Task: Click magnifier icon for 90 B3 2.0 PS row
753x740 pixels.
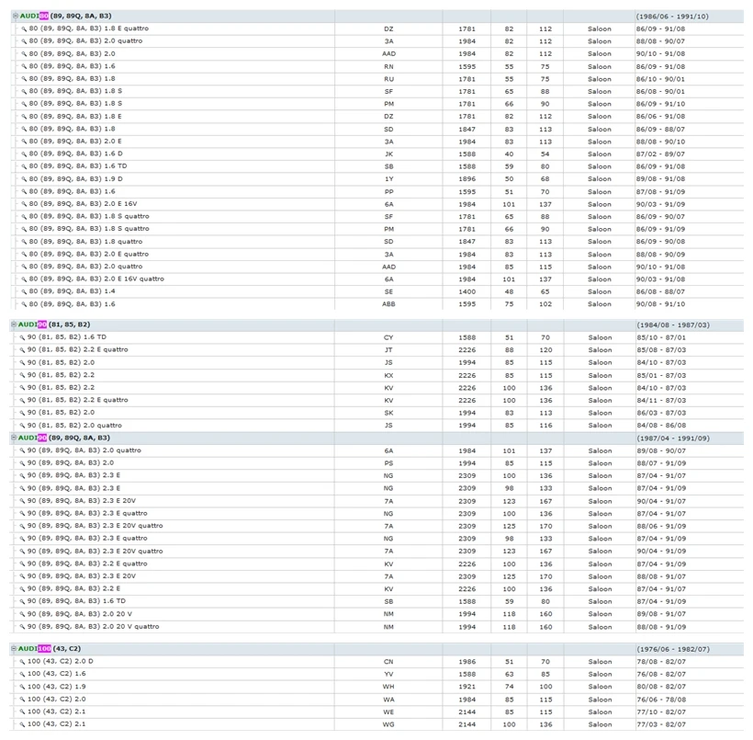Action: pos(22,463)
